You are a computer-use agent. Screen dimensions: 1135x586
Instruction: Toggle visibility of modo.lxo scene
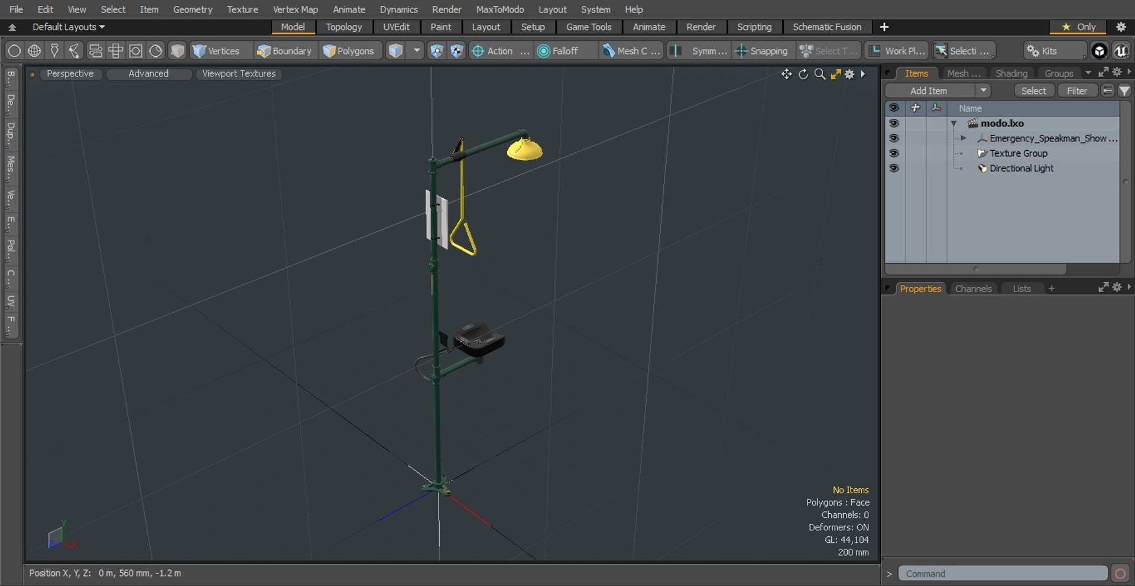coord(894,123)
